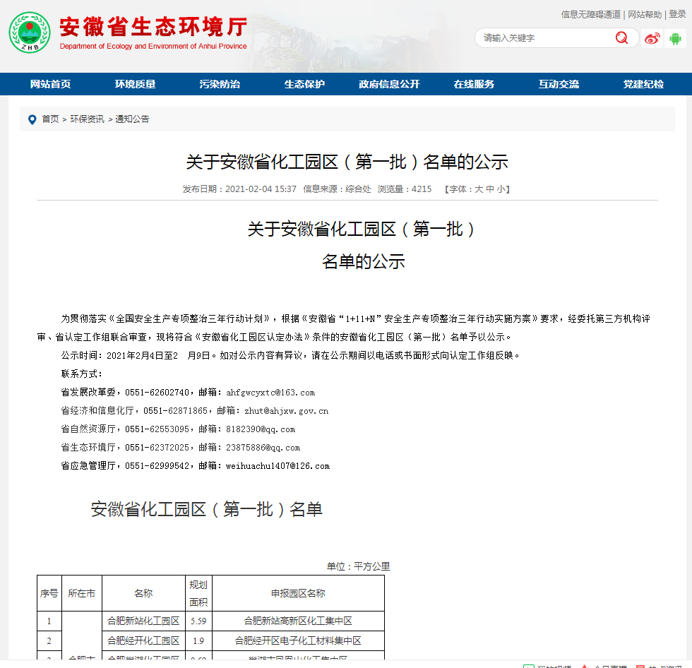Click table cell 合肥新站高新区化工集中区
692x668 pixels.
pyautogui.click(x=298, y=621)
